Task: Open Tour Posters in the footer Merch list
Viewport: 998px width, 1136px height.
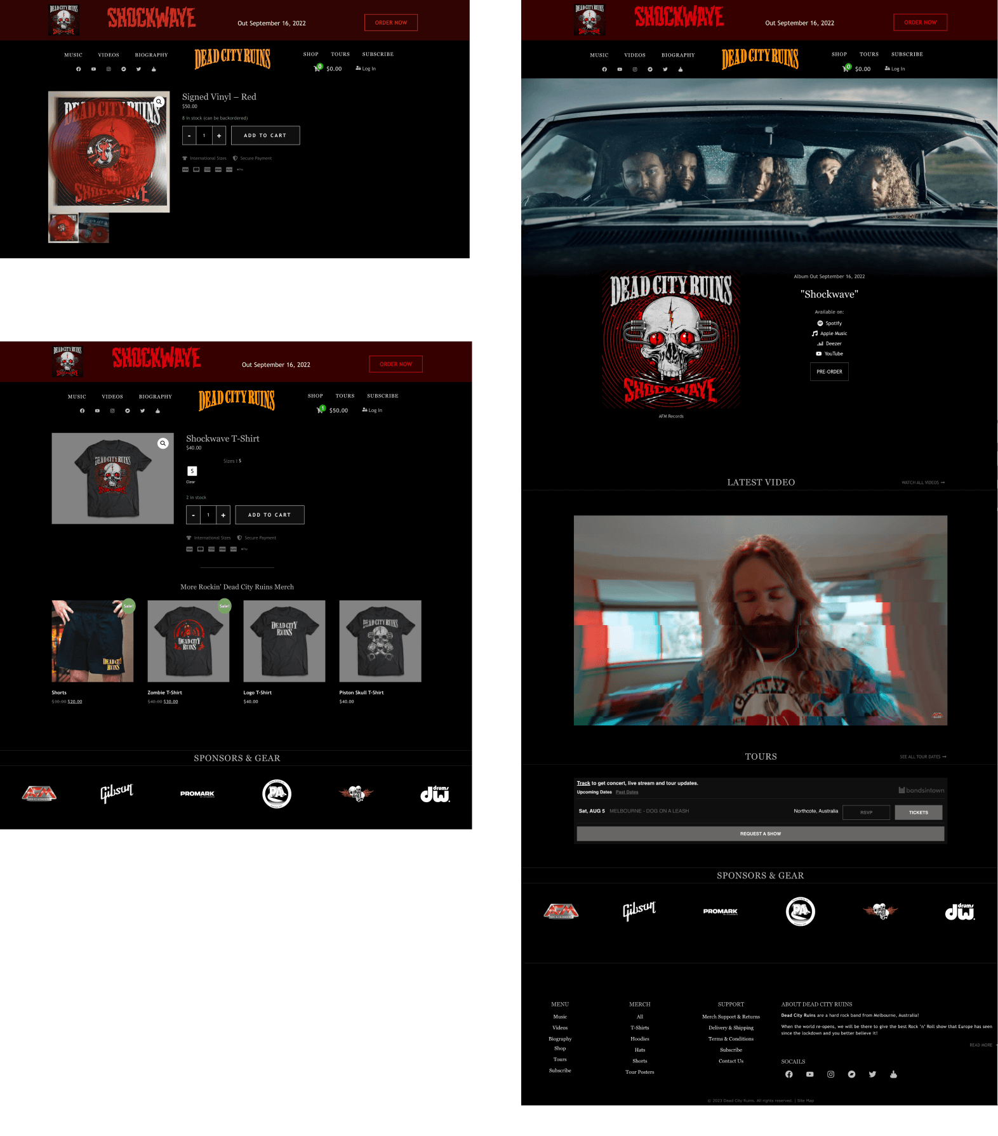Action: (640, 1072)
